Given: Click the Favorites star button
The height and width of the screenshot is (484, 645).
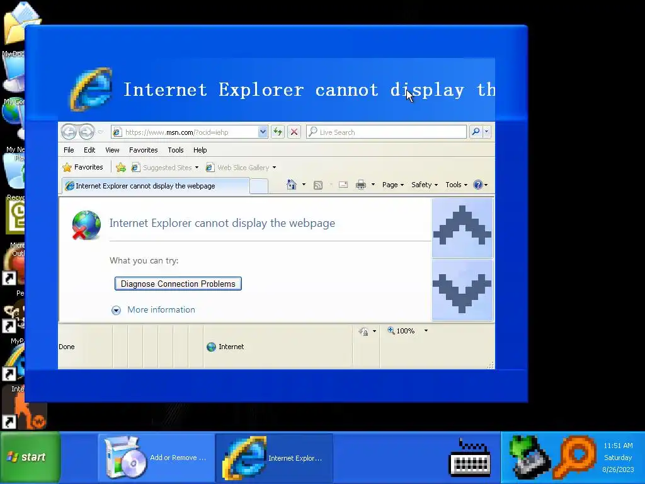Looking at the screenshot, I should 83,167.
